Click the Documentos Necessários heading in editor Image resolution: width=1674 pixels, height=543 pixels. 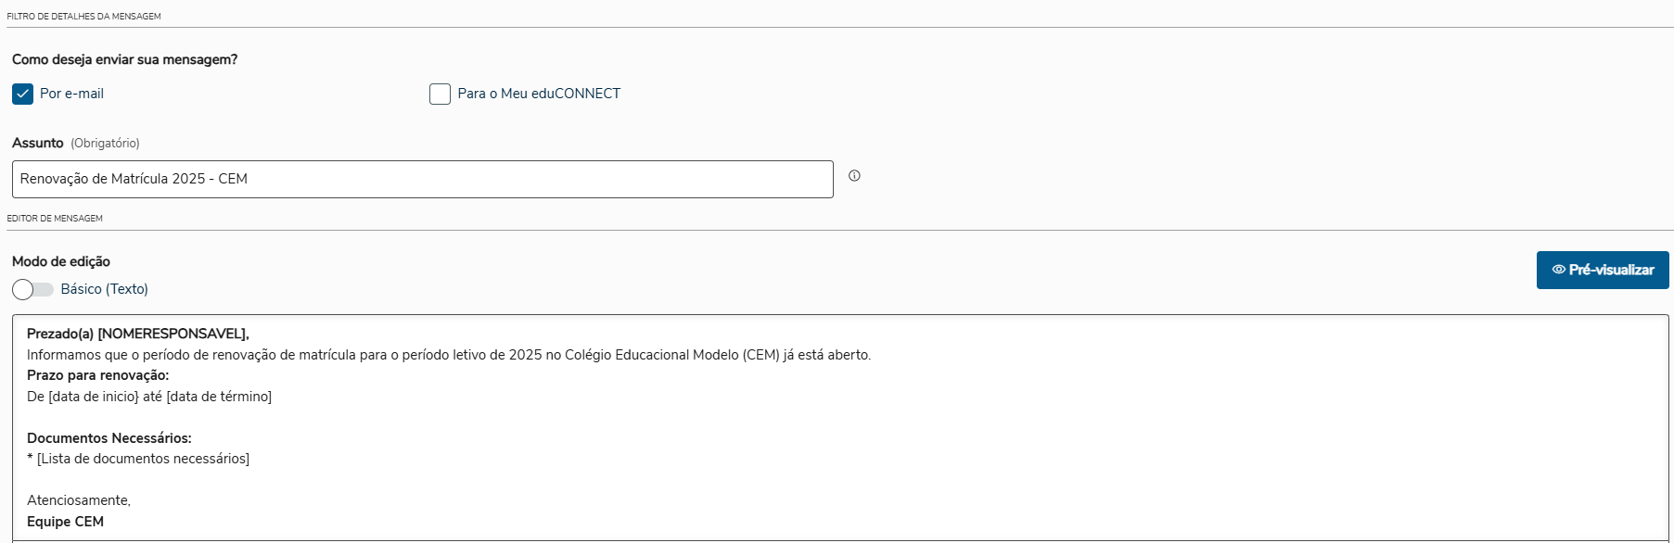[x=109, y=438]
